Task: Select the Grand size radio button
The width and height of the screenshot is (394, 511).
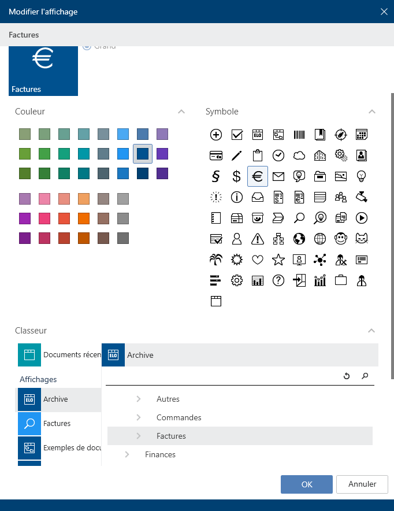Action: pos(87,46)
